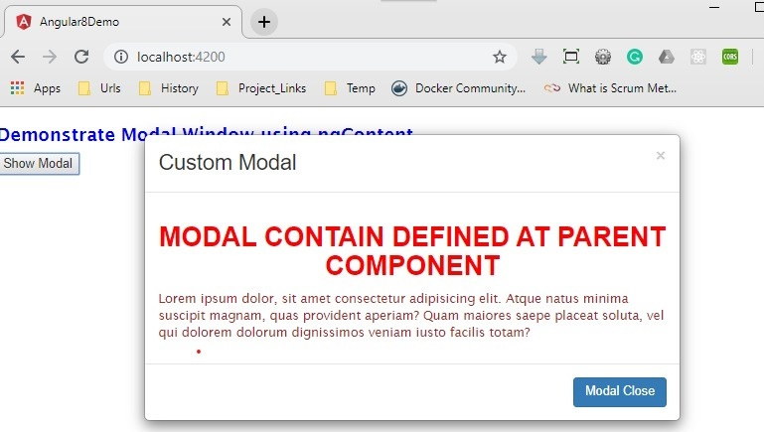
Task: Open the Apps bookmarks shortcut
Action: click(36, 88)
